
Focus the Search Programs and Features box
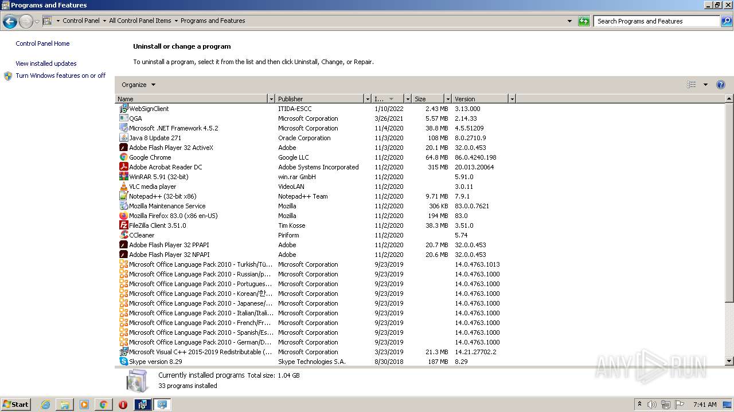click(x=657, y=21)
